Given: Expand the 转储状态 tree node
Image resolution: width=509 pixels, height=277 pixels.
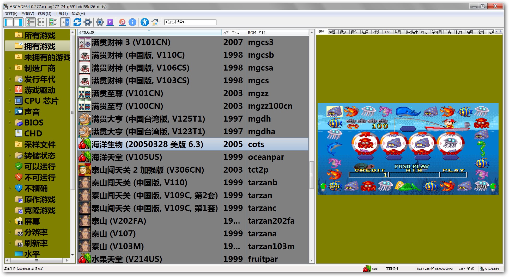Looking at the screenshot, I should [x=10, y=156].
